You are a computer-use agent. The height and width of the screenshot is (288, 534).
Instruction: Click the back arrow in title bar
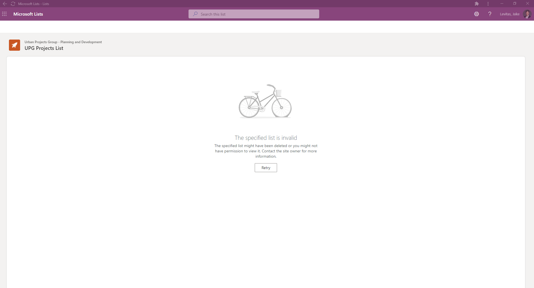[x=5, y=4]
